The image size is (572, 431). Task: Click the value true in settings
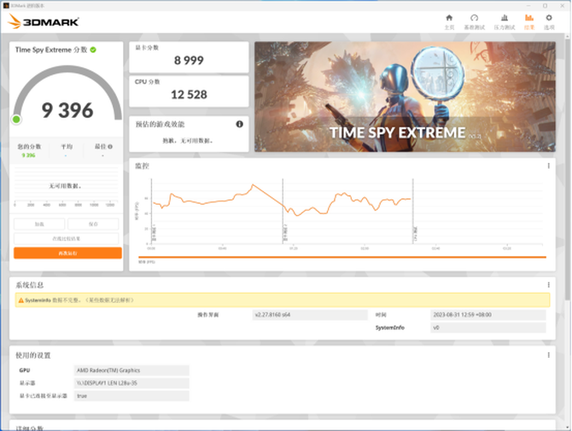131,396
